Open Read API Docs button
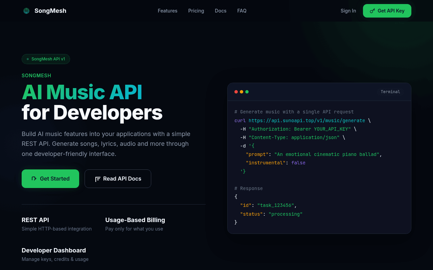 118,179
